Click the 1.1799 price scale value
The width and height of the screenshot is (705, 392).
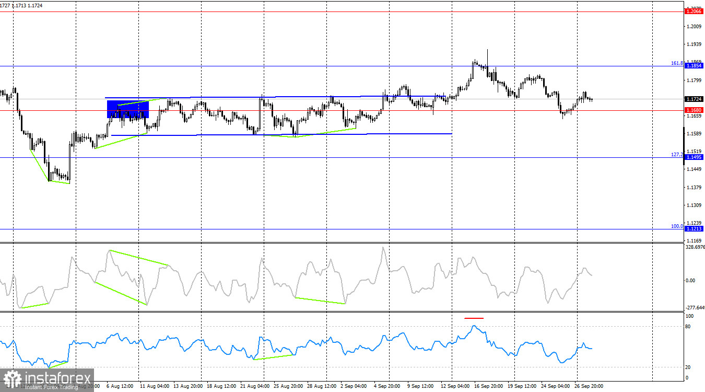click(695, 80)
